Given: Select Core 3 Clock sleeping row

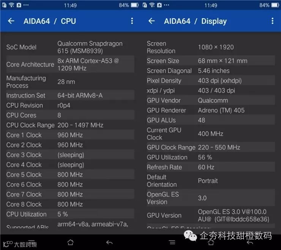Looking at the screenshot, I should 70,155.
